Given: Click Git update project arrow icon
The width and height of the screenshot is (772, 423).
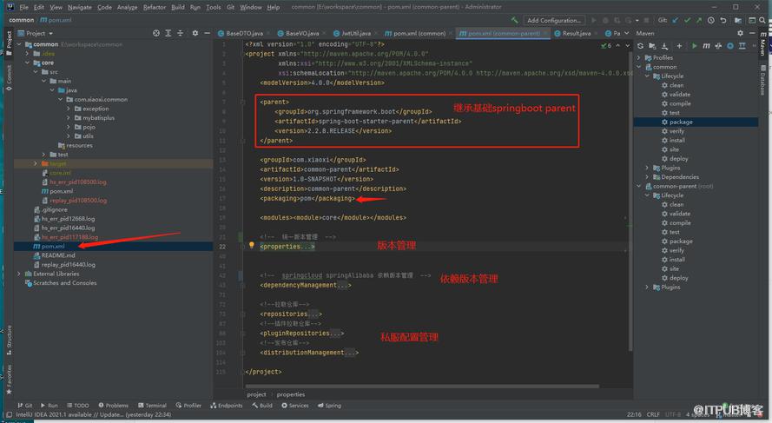Looking at the screenshot, I should pyautogui.click(x=675, y=20).
